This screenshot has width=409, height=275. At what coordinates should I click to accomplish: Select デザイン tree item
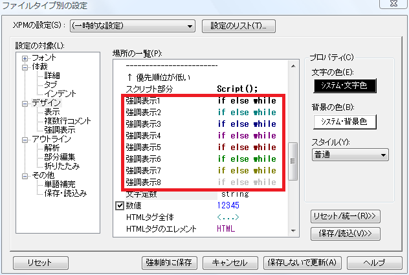[47, 103]
